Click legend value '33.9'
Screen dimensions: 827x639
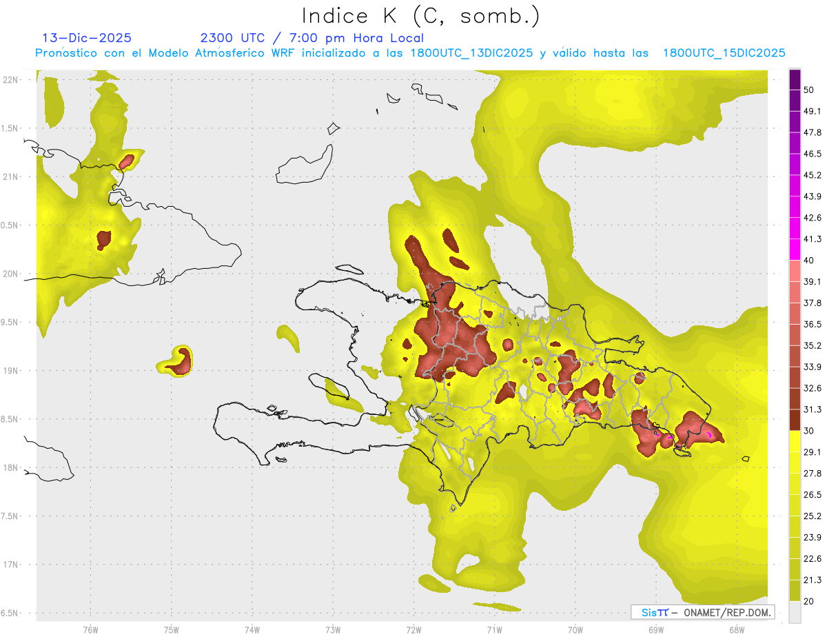(812, 367)
